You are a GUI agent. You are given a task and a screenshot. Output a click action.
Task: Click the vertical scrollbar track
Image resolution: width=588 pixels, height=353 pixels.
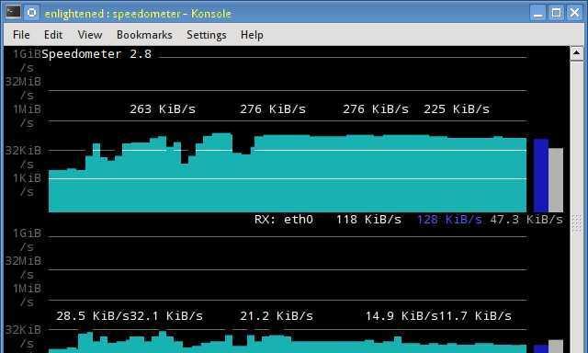[x=576, y=206]
